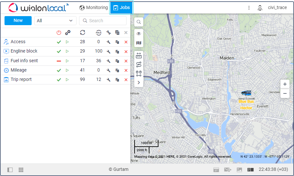The width and height of the screenshot is (294, 176).
Task: Click the jobs Search field
Action: [x=103, y=21]
